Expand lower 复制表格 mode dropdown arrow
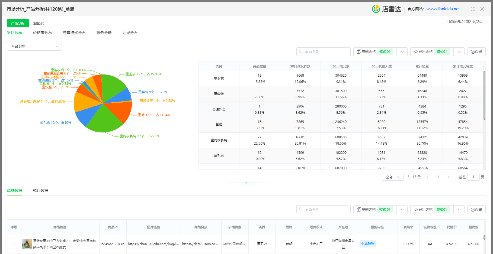The width and height of the screenshot is (493, 254). pos(402,210)
